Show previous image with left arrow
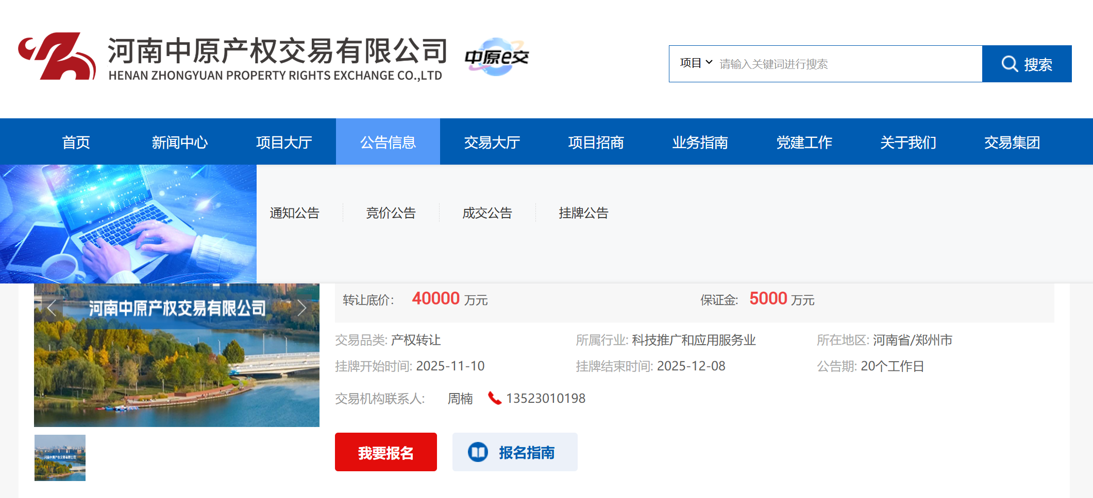 51,308
